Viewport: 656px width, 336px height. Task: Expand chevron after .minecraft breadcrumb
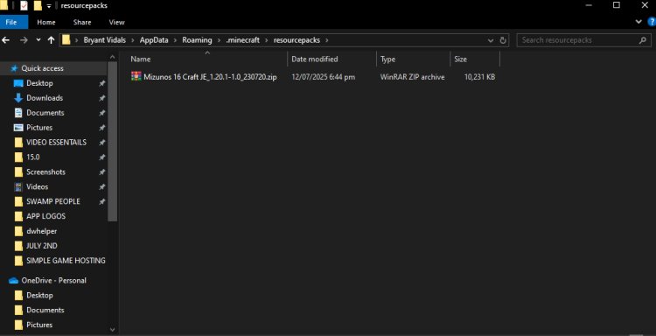pyautogui.click(x=267, y=40)
